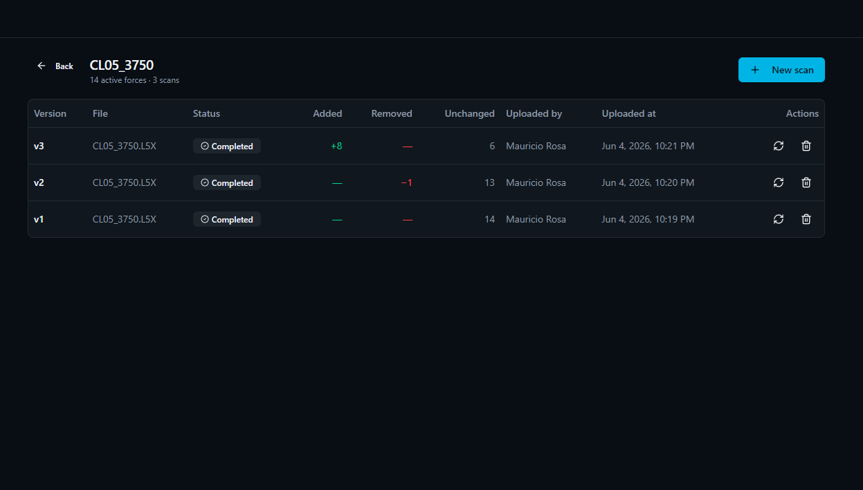
Task: Click the Uploaded by column header
Action: pos(534,113)
